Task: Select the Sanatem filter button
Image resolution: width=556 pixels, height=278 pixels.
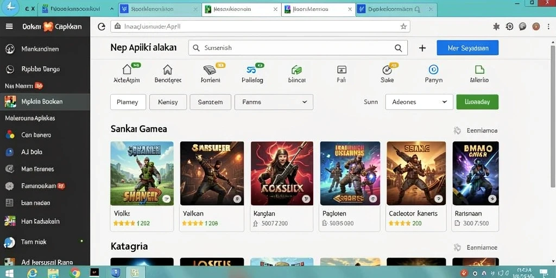Action: coord(210,102)
